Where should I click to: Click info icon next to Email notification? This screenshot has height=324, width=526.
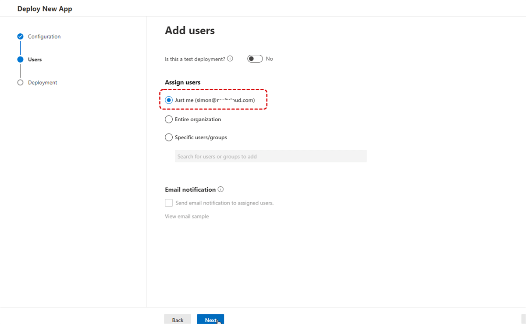click(220, 190)
